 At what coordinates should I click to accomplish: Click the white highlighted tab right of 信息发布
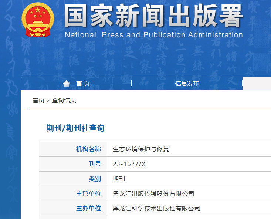pyautogui.click(x=257, y=84)
